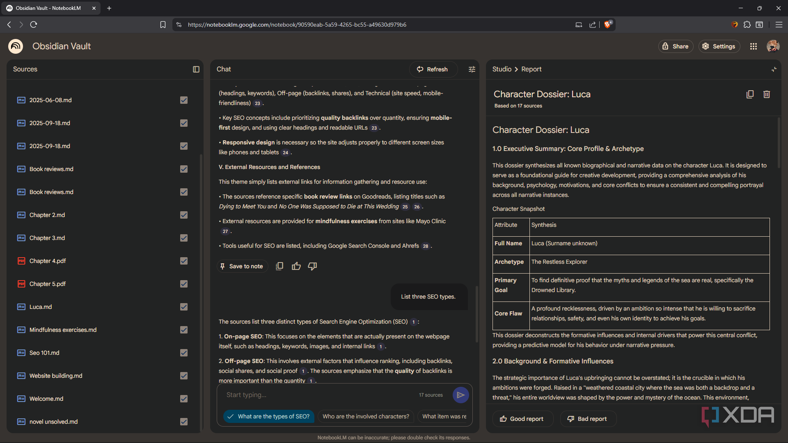Uncheck the Luca.md source
Viewport: 788px width, 443px height.
184,307
